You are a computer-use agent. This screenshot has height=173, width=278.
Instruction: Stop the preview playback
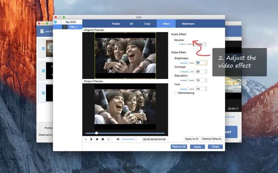(x=103, y=139)
